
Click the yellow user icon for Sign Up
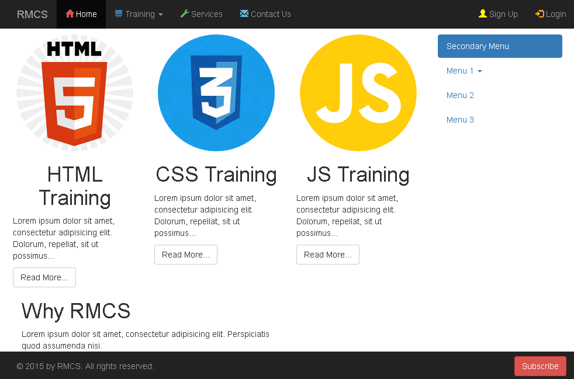pos(483,14)
